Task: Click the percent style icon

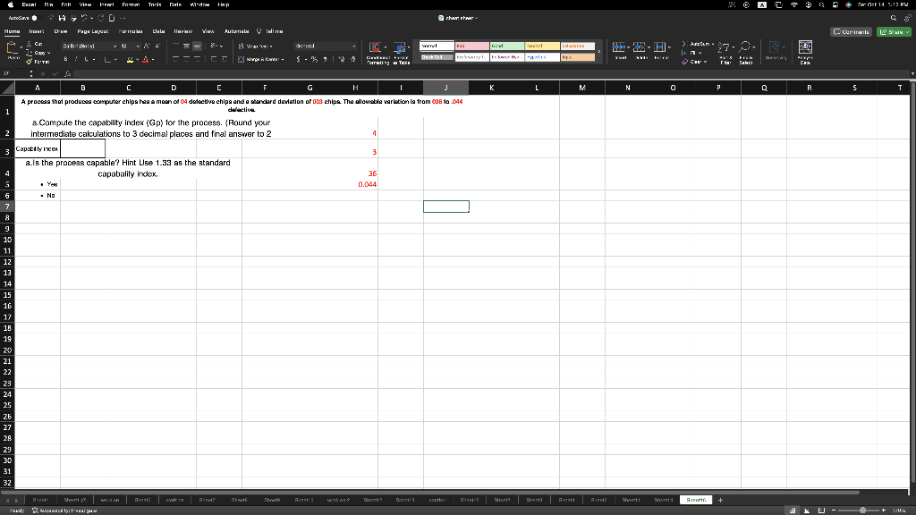Action: click(x=314, y=60)
